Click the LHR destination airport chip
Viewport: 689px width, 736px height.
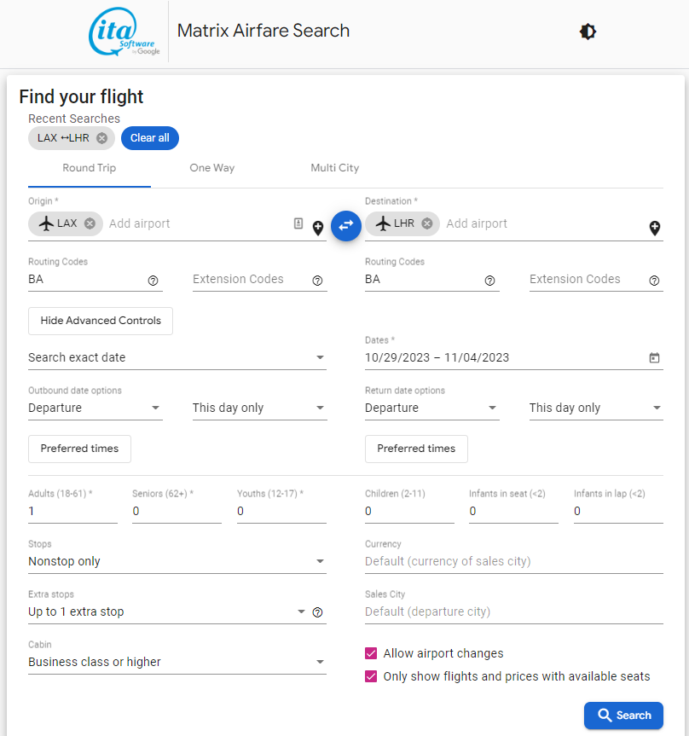pyautogui.click(x=402, y=223)
